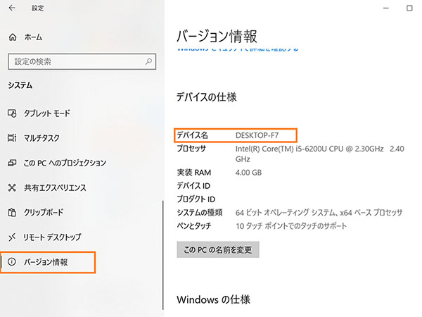Click the 設定 window title text
The height and width of the screenshot is (317, 422).
point(38,8)
